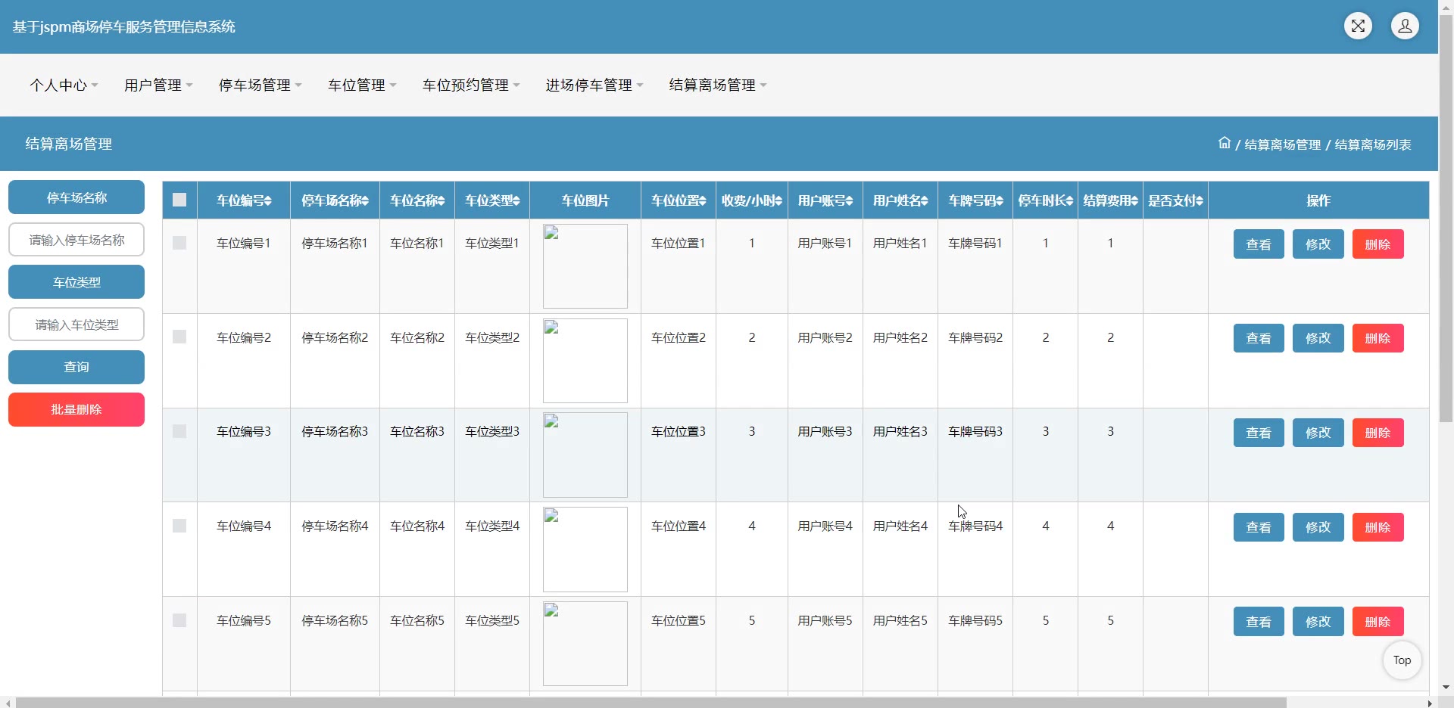
Task: View details for row 车位编号2
Action: pos(1259,338)
